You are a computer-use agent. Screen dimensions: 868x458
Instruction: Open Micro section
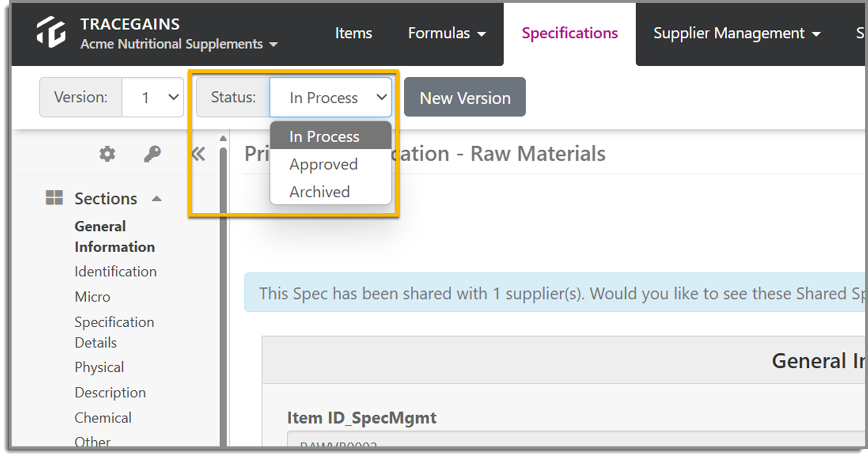[92, 297]
